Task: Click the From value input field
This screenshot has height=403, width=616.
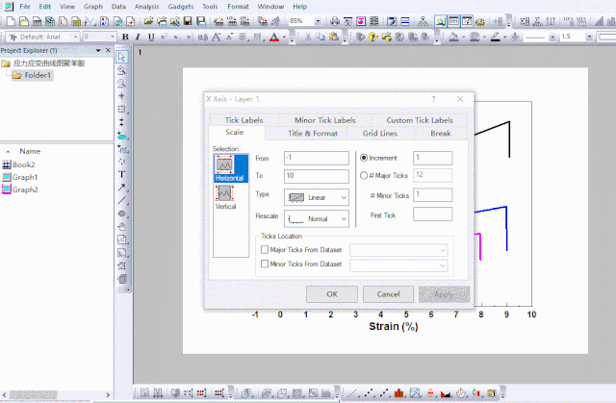Action: click(317, 158)
